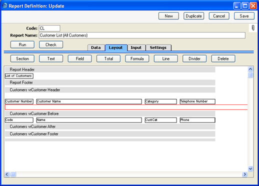Click the vertical scrollbar up arrow
259x186 pixels.
coord(250,69)
